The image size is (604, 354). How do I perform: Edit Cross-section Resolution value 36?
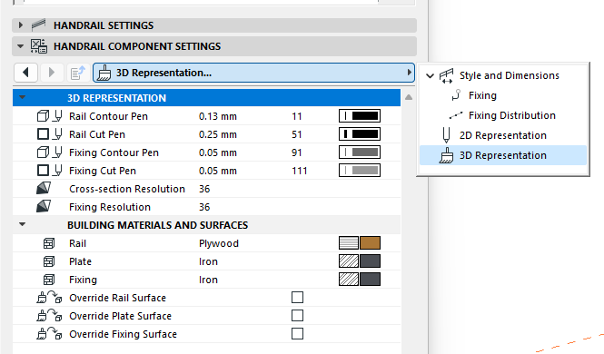(204, 189)
